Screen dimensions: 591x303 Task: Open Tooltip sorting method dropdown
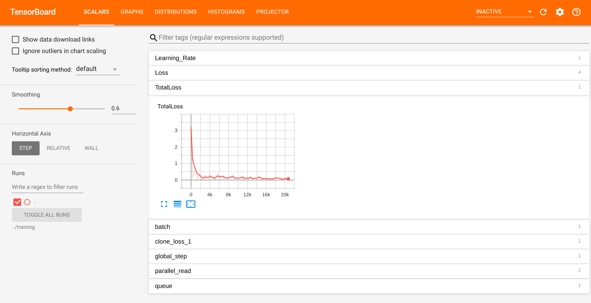click(98, 69)
